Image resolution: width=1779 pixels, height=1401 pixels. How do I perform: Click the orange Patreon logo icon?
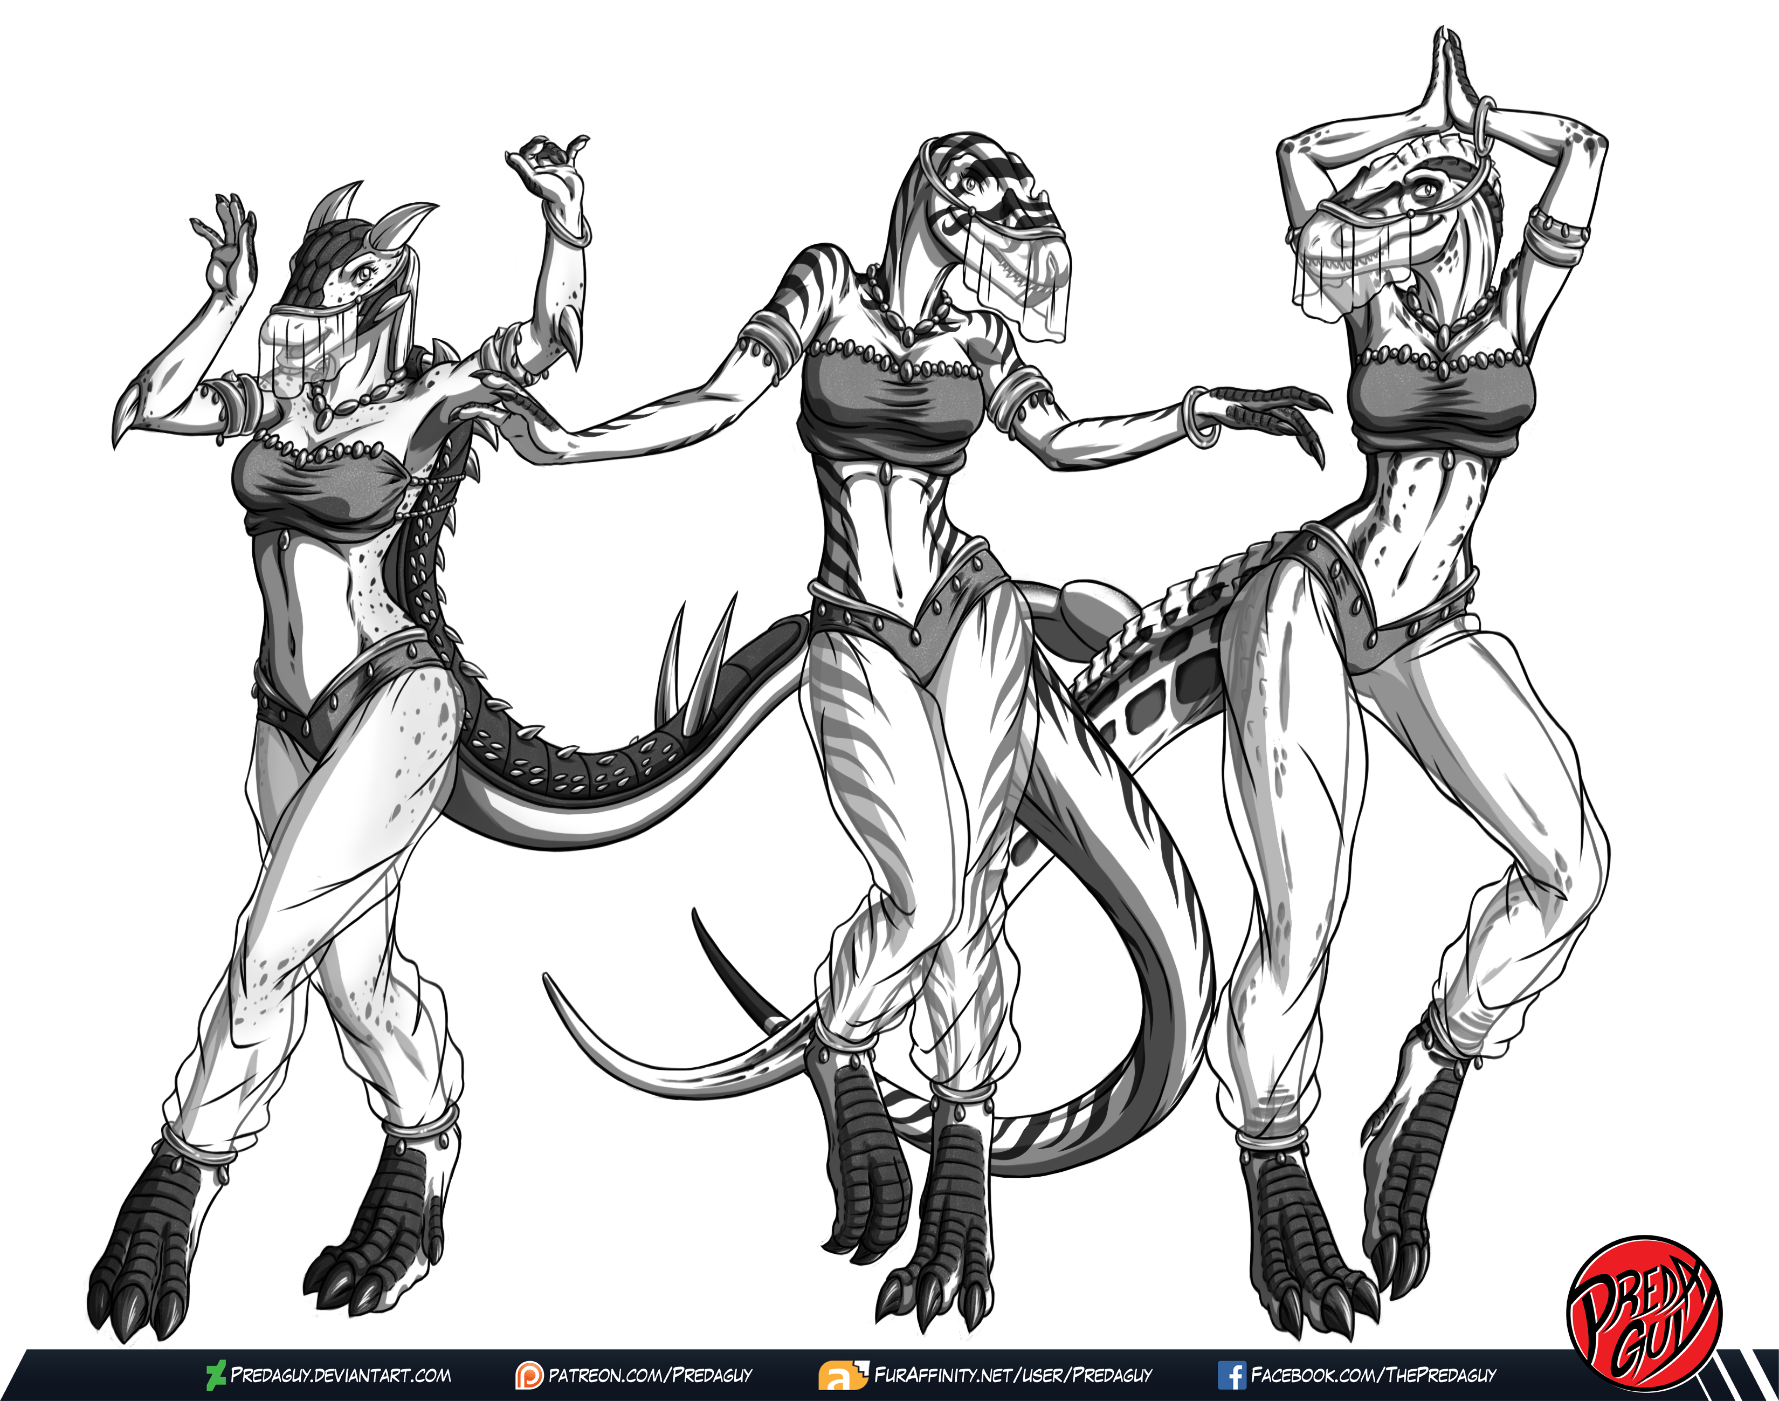(529, 1376)
